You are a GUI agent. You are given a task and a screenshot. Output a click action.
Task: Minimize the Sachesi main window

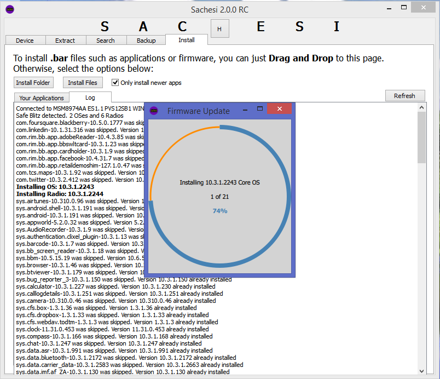(x=389, y=8)
